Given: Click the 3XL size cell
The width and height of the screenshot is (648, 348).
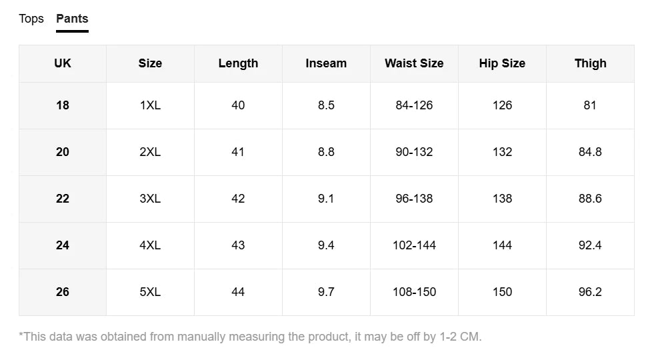Looking at the screenshot, I should [150, 199].
